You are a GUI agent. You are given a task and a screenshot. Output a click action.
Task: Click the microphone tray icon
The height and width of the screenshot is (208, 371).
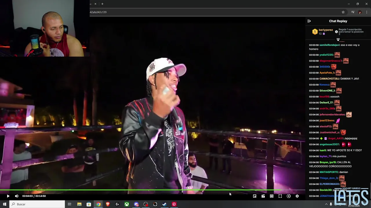(x=331, y=204)
